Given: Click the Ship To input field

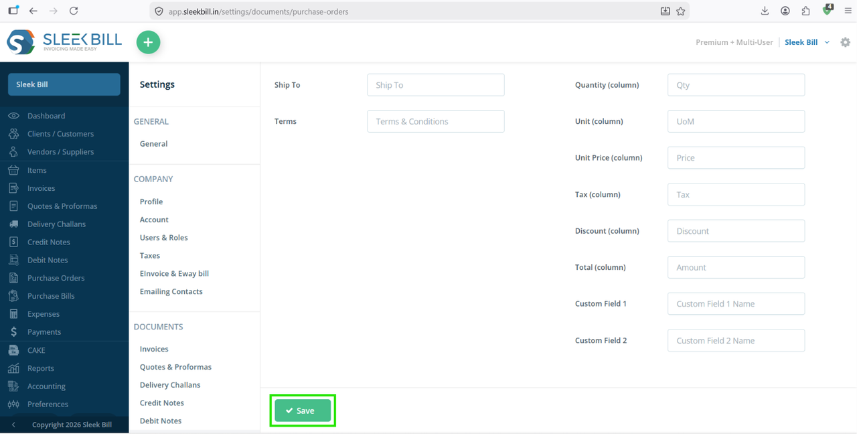Looking at the screenshot, I should (x=435, y=85).
